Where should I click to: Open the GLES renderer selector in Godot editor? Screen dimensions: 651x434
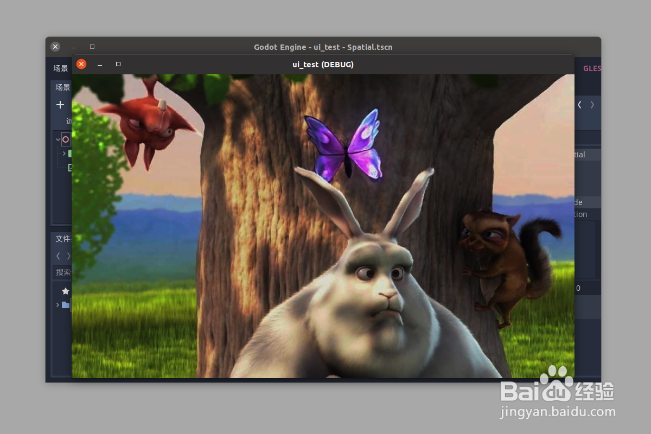coord(592,68)
